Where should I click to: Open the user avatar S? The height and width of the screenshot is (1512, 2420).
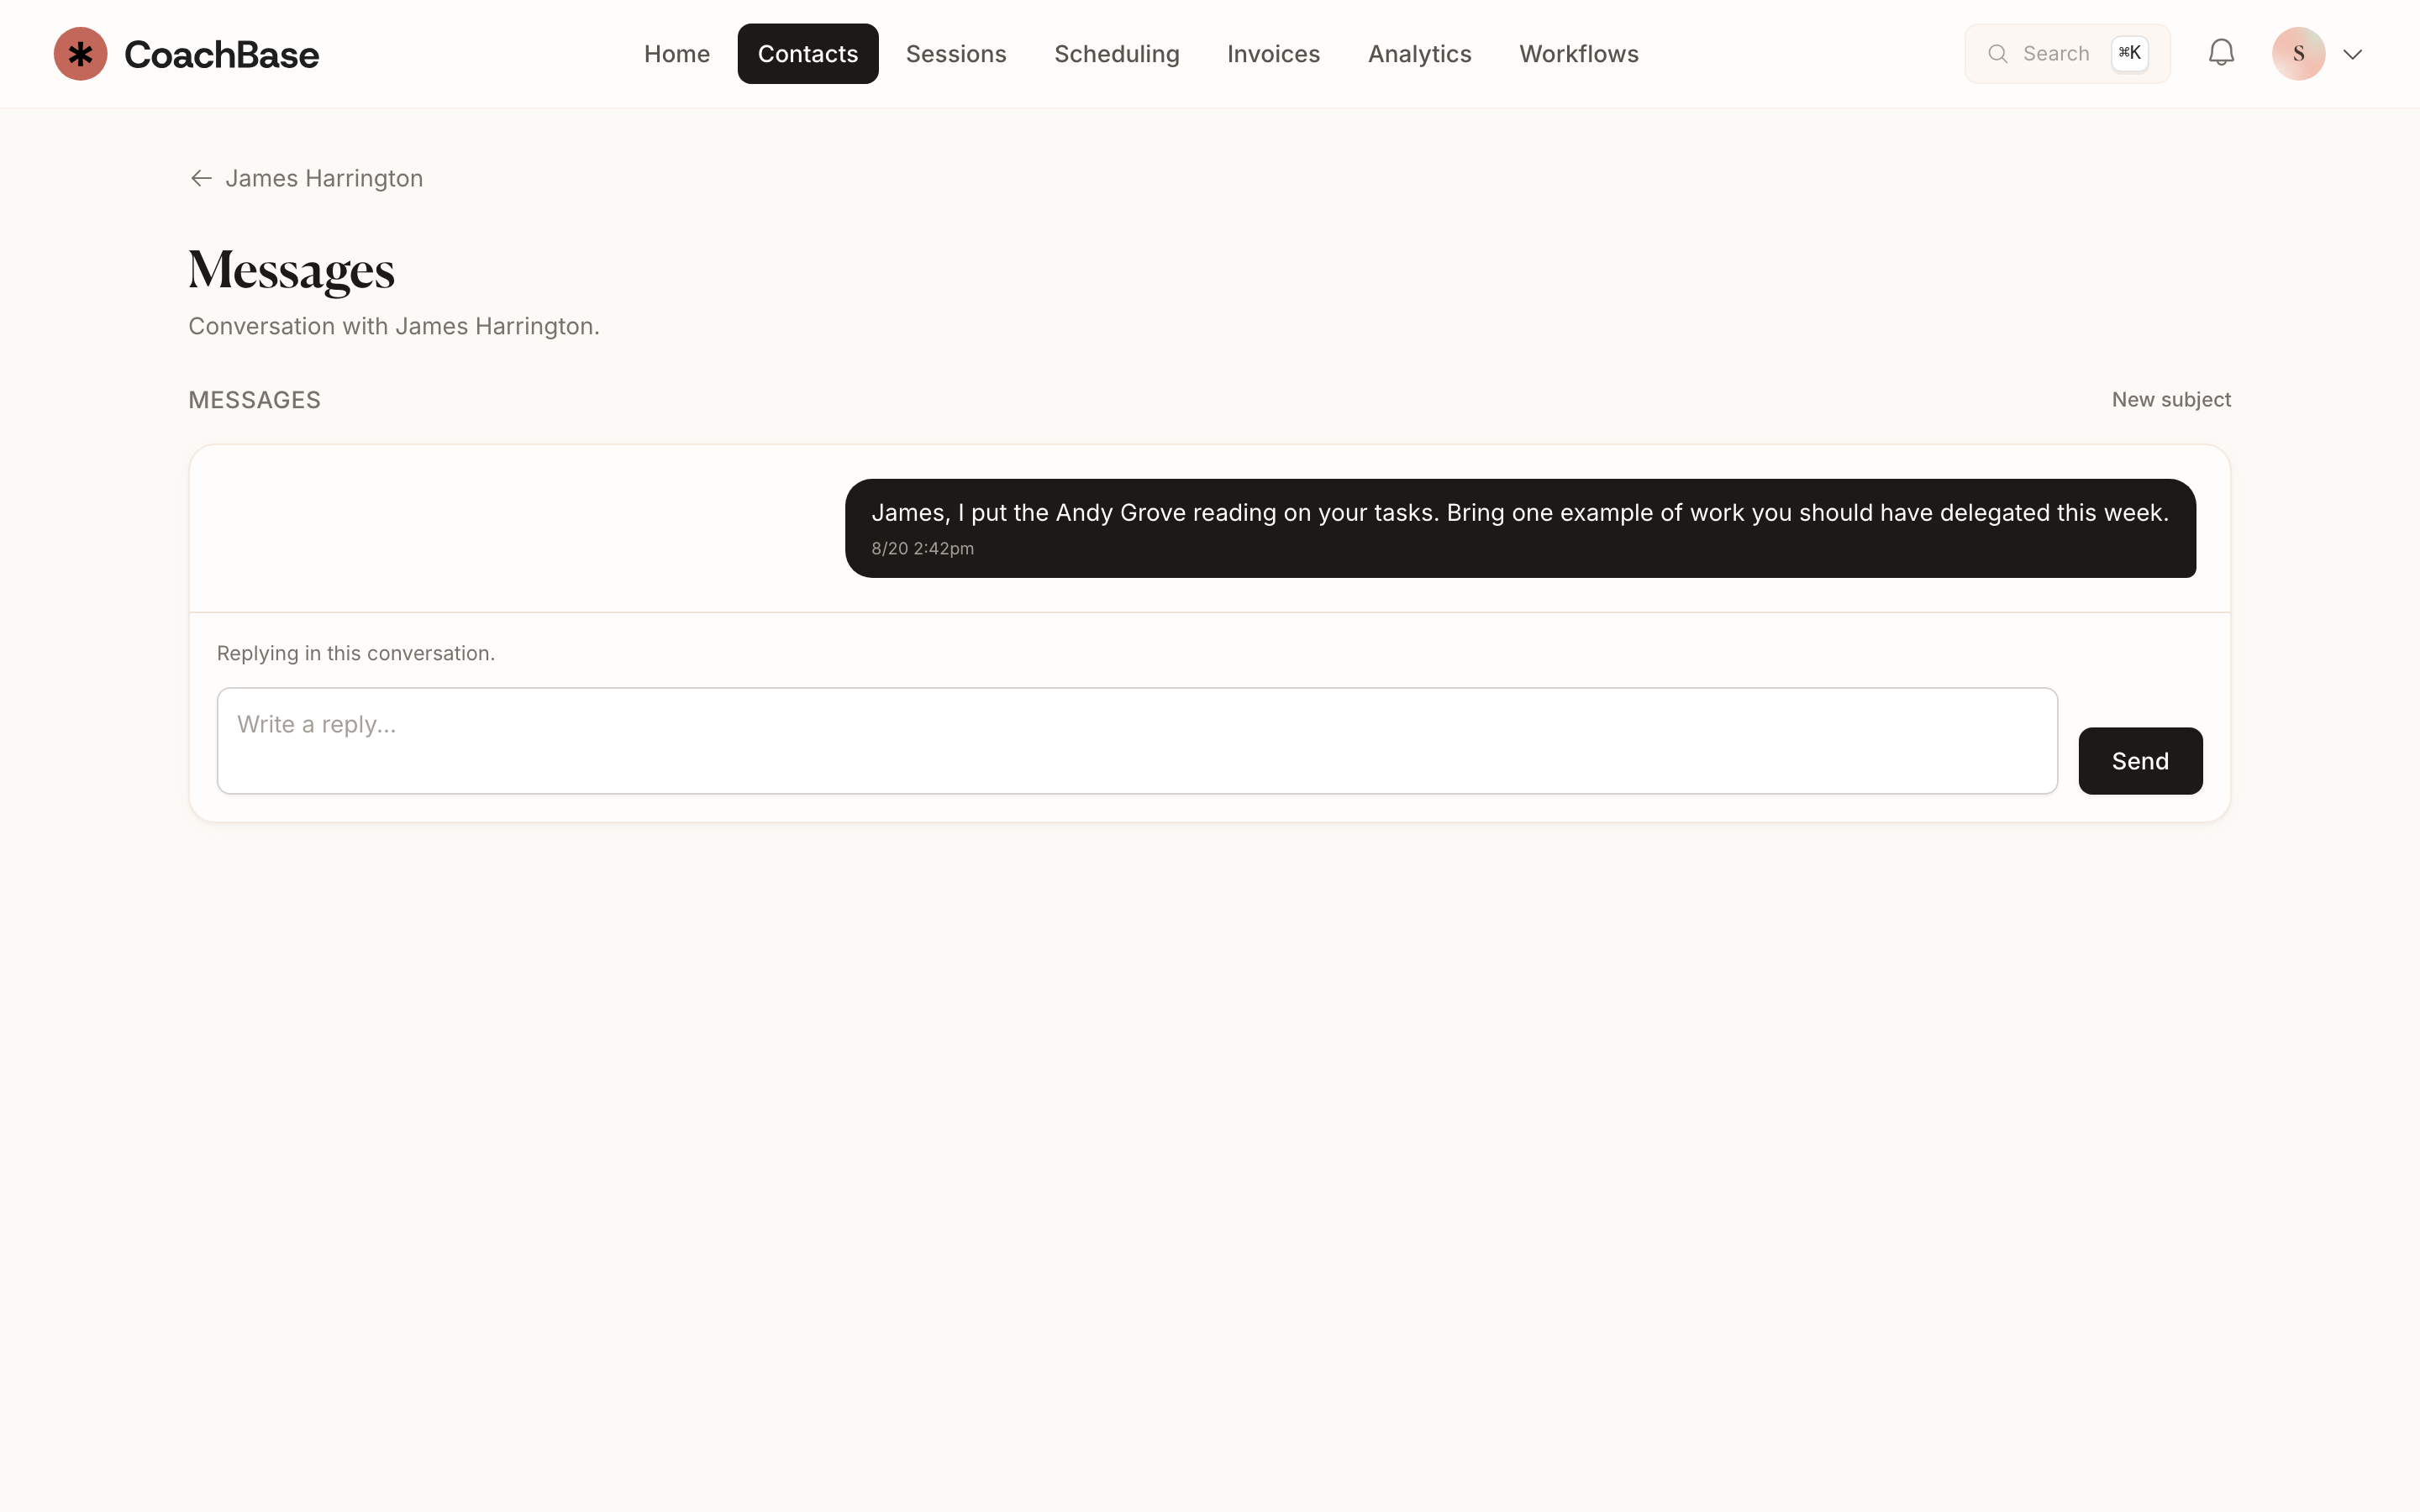coord(2298,54)
